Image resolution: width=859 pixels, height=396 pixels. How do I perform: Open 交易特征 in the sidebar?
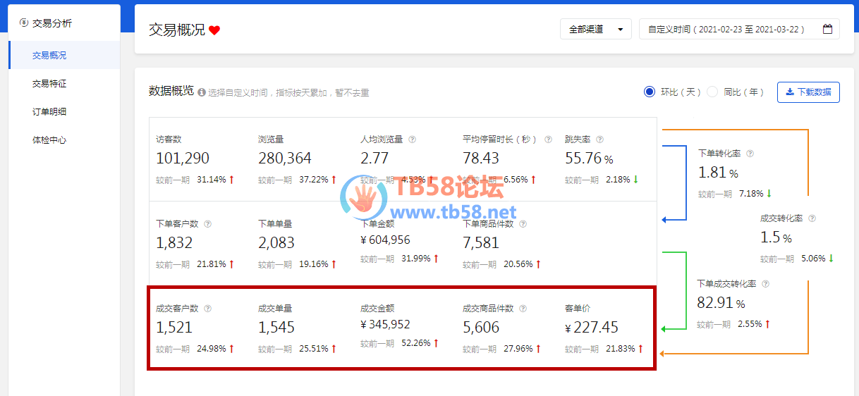pos(49,83)
